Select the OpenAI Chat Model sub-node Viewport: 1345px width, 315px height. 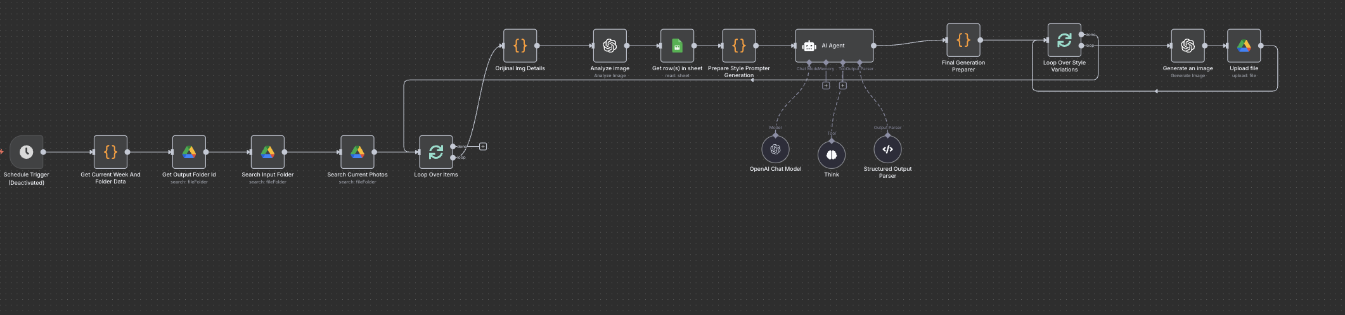click(x=775, y=149)
